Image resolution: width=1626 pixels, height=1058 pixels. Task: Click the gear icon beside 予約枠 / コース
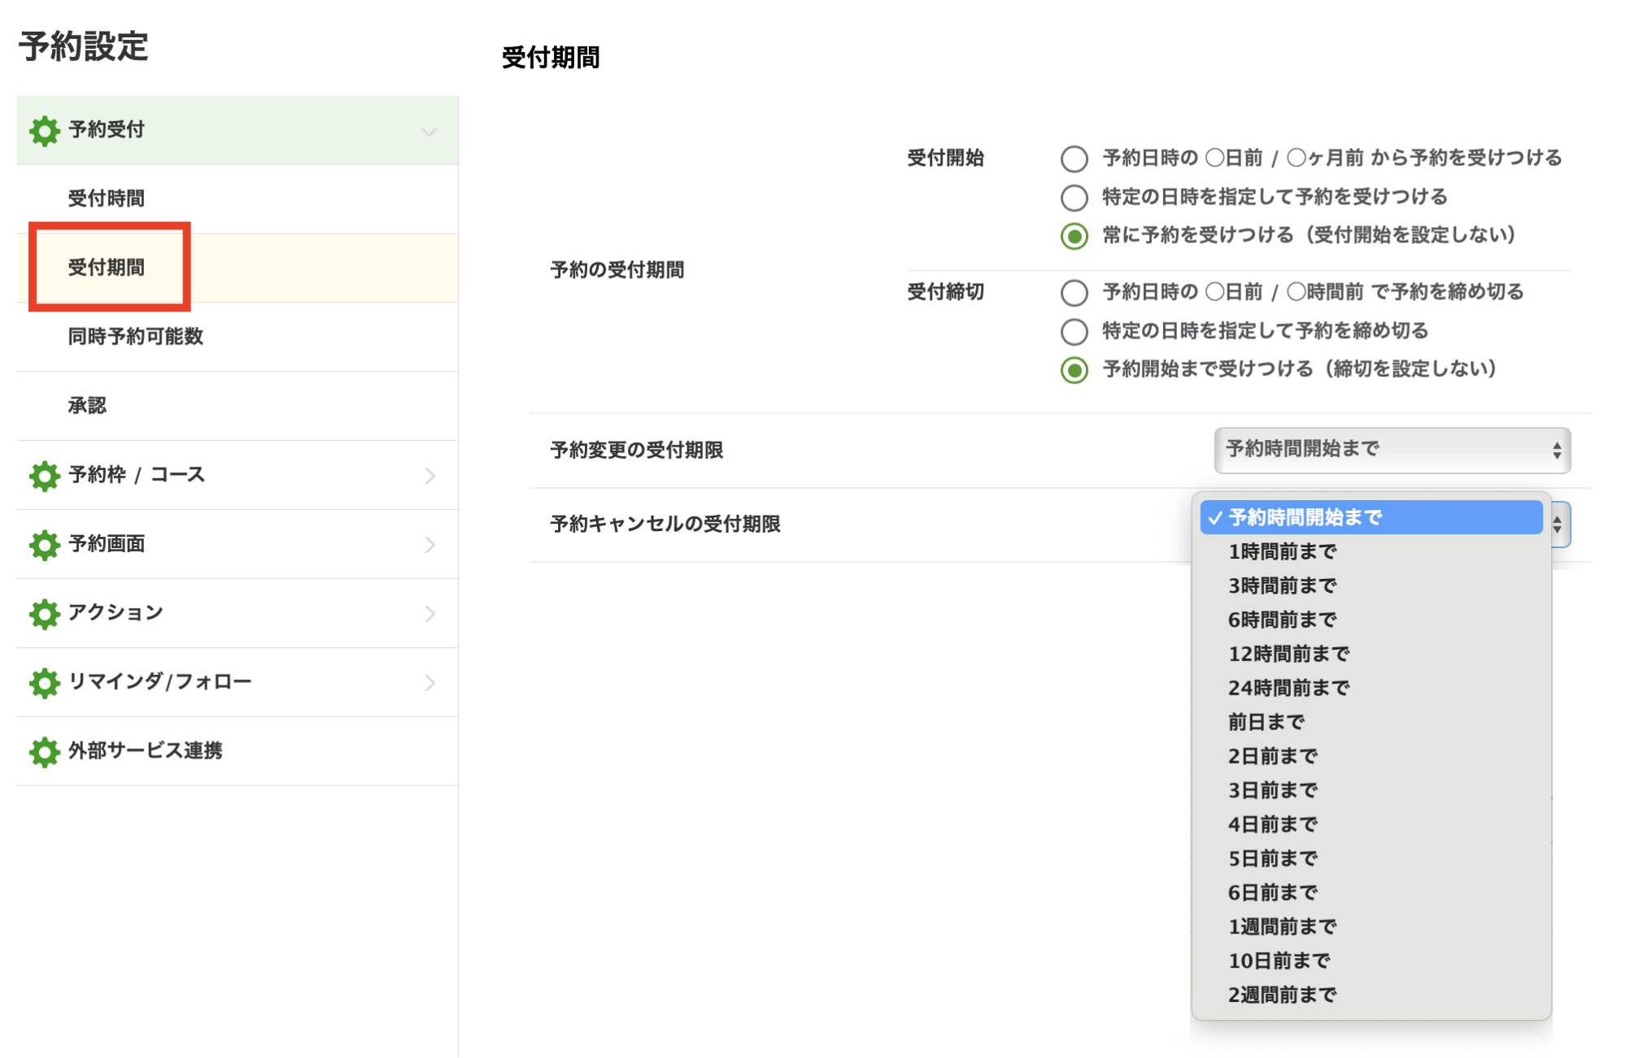pos(44,476)
